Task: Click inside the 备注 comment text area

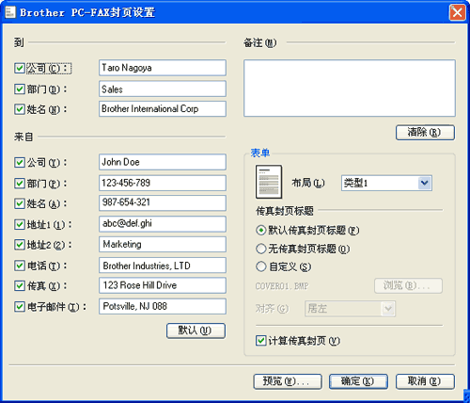Action: pos(350,88)
